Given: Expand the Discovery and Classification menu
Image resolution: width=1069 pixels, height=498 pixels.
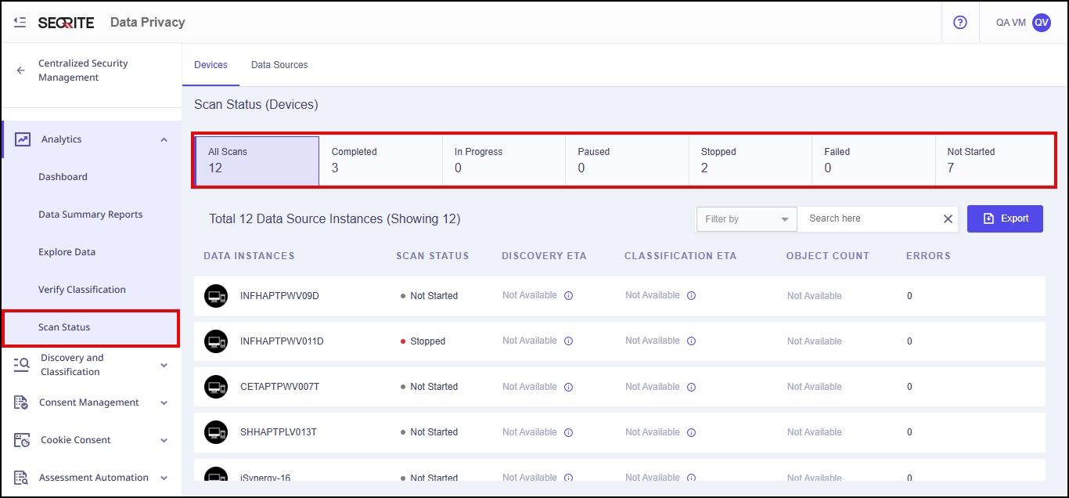Looking at the screenshot, I should point(164,365).
